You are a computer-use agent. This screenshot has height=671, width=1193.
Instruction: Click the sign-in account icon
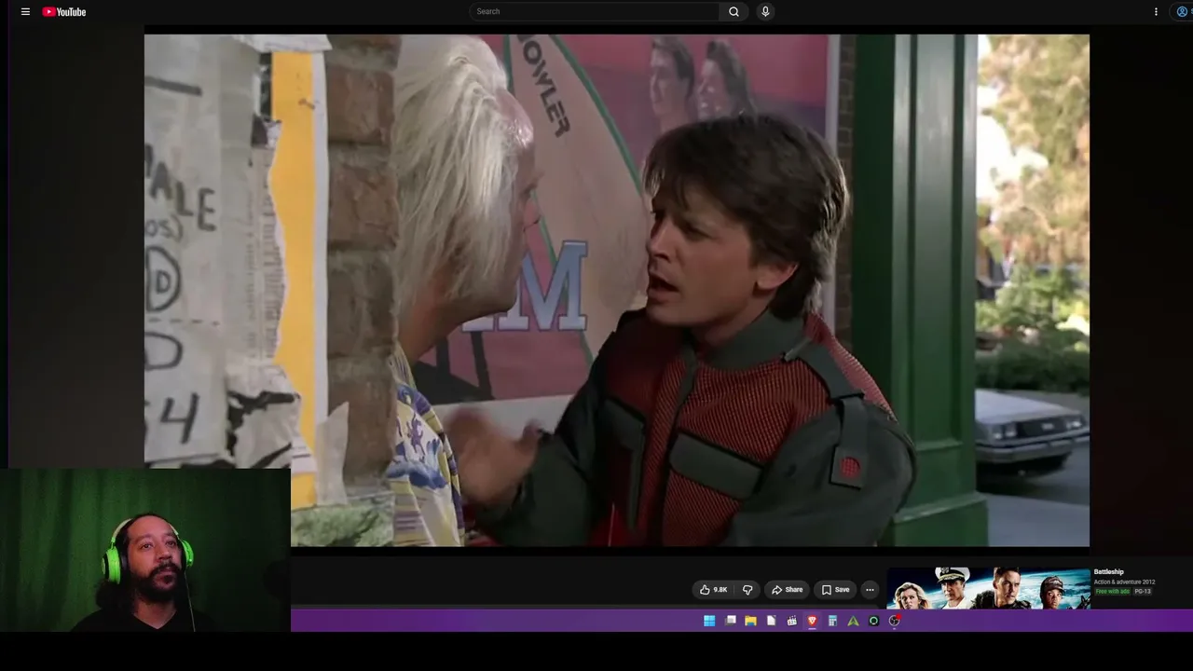(1184, 12)
